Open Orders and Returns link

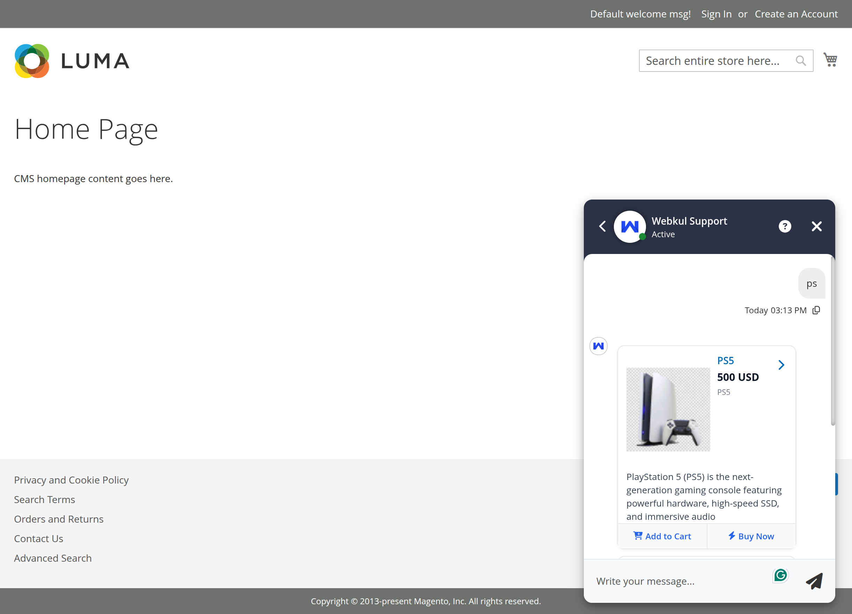(59, 519)
